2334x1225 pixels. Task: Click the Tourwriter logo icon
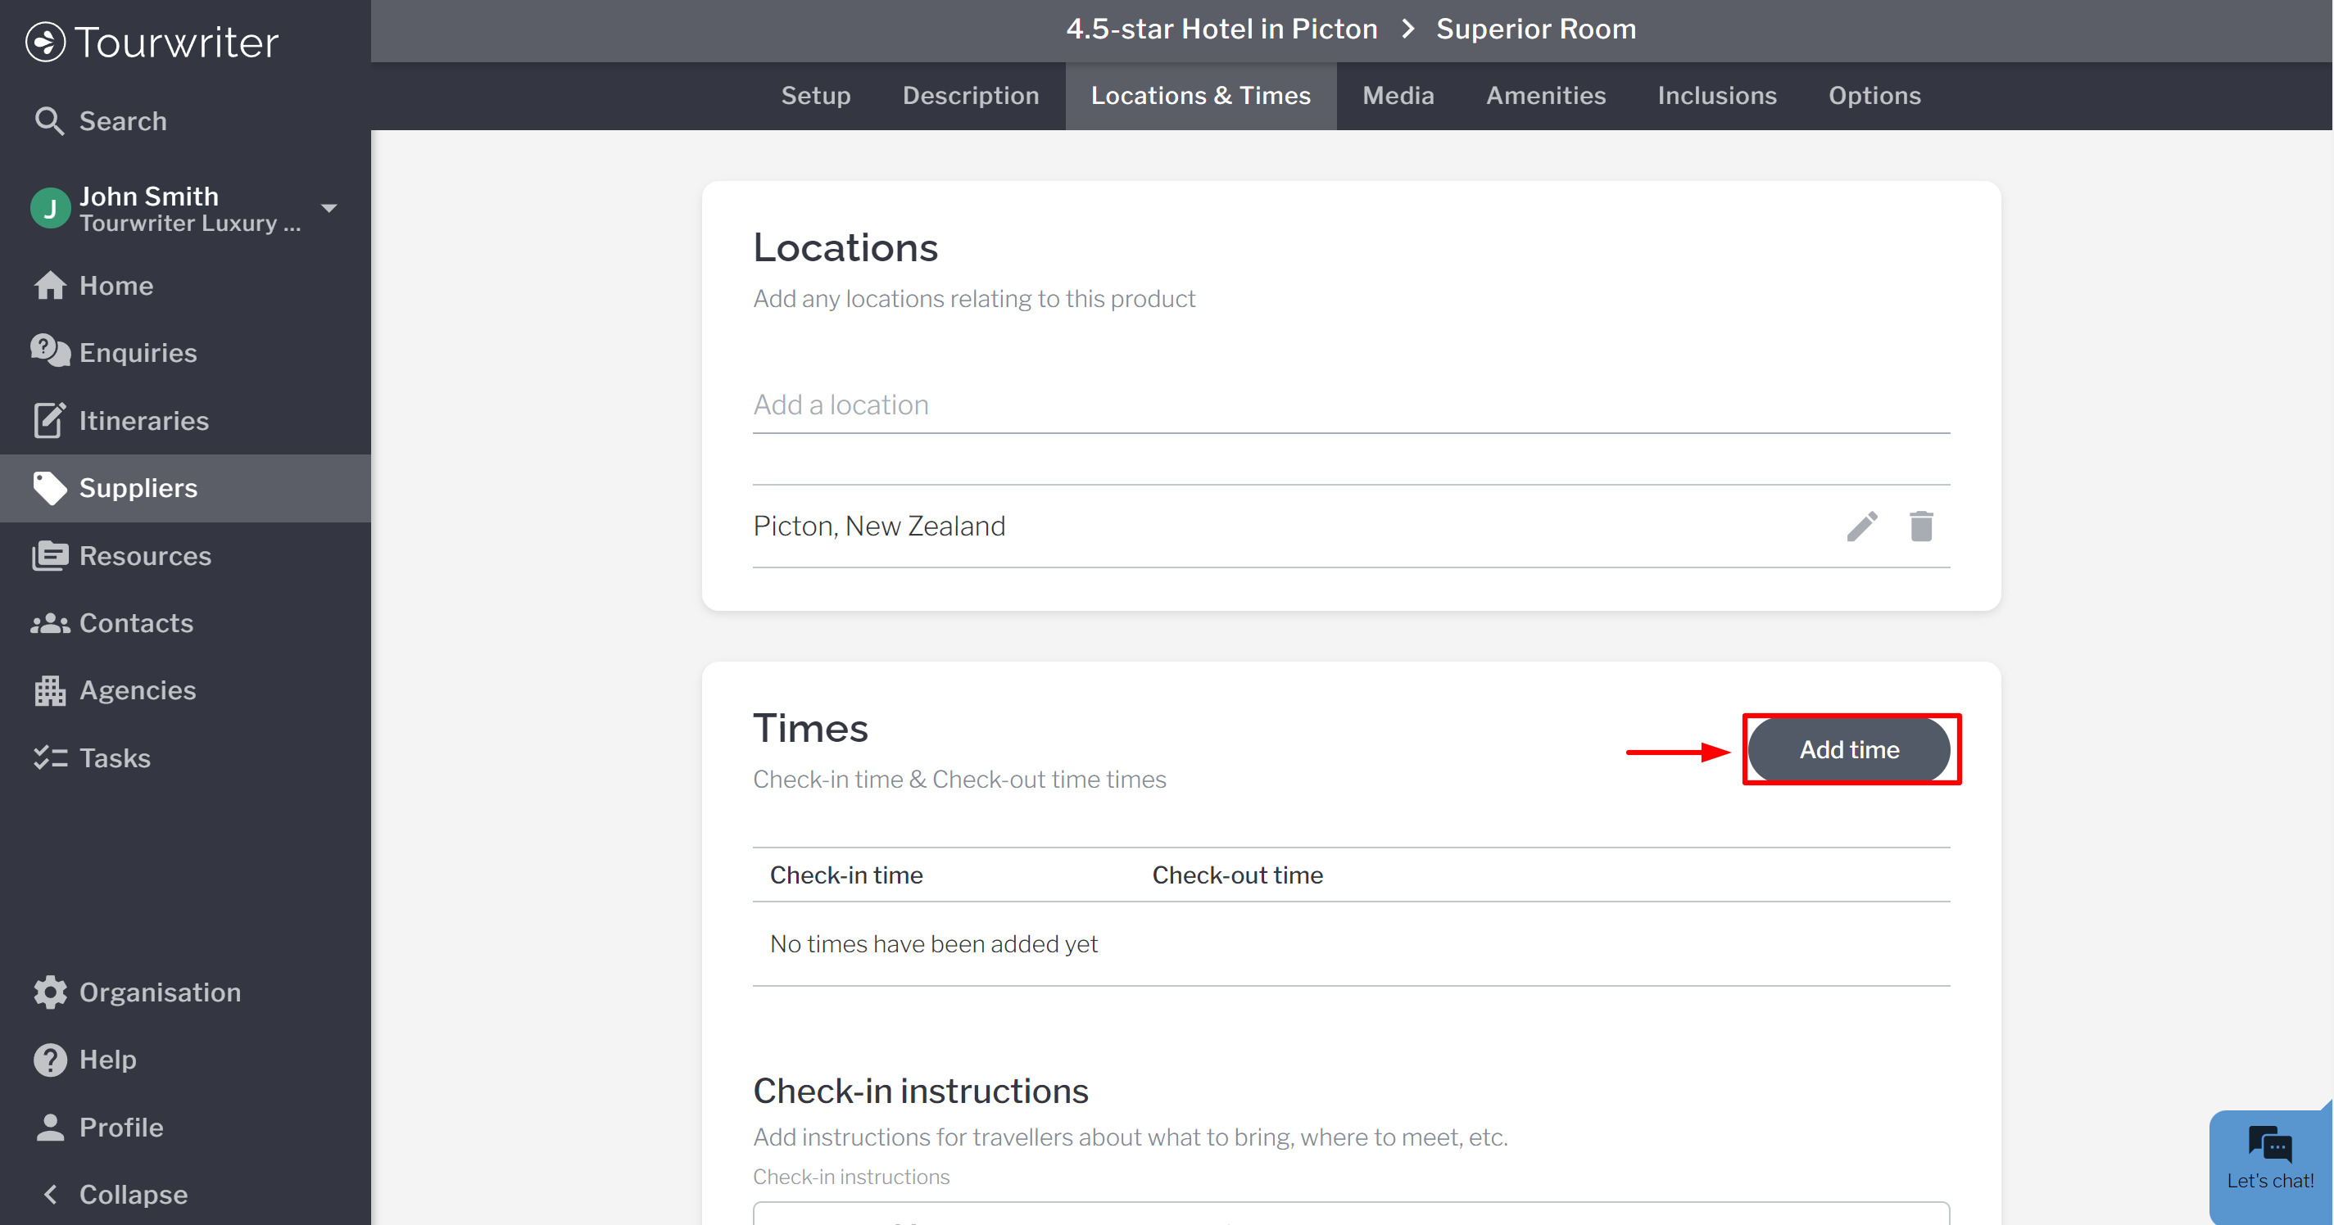[45, 42]
